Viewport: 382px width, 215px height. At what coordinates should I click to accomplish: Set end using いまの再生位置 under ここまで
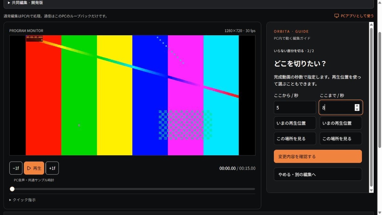point(341,123)
